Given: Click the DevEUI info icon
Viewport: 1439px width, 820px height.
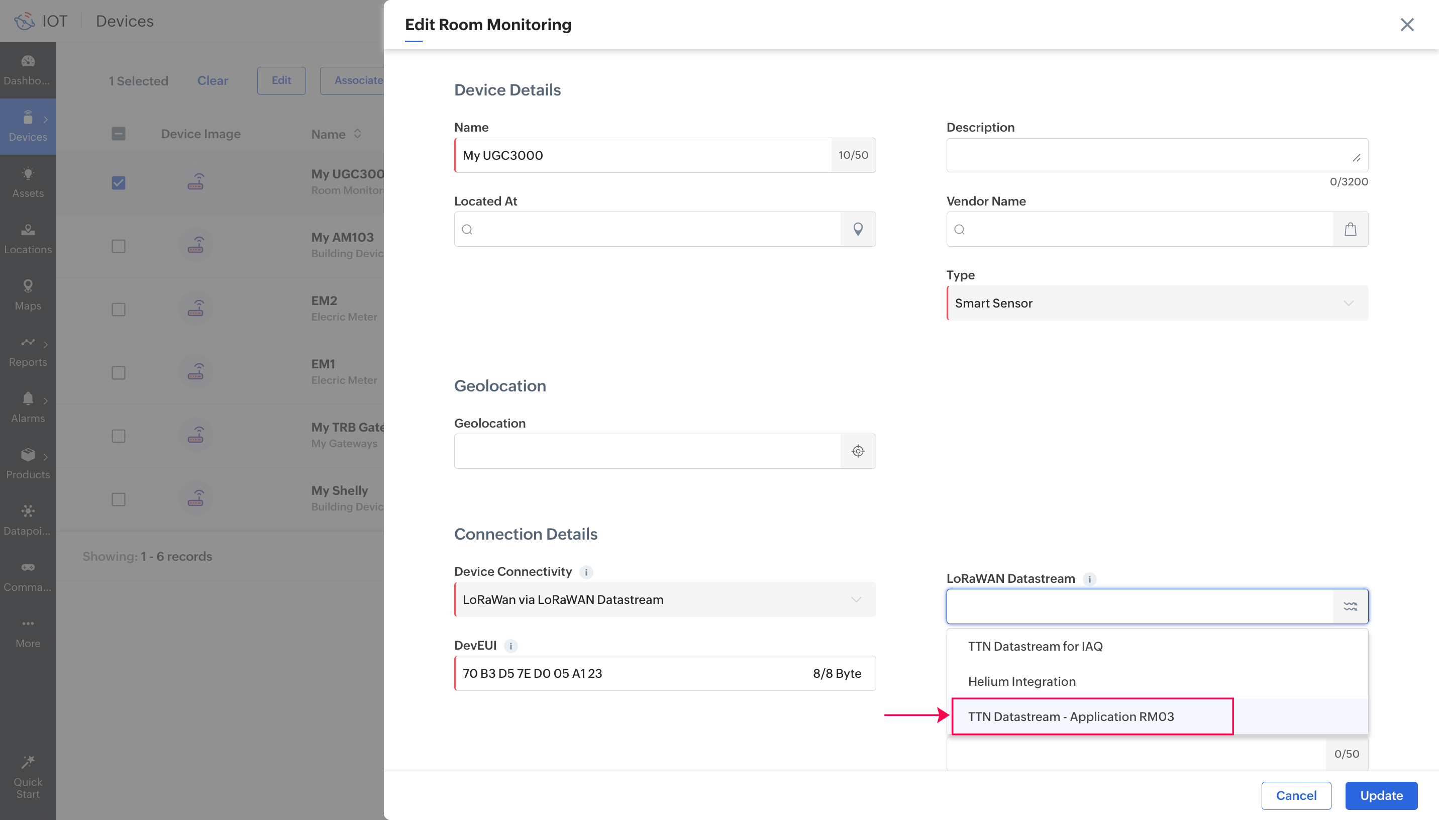Looking at the screenshot, I should pos(510,646).
